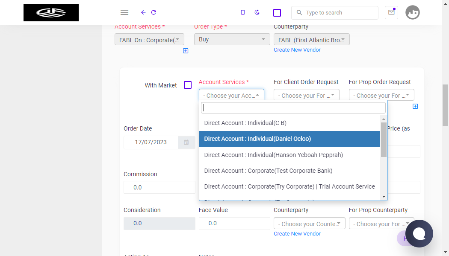Click the refresh icon in the header
449x256 pixels.
[154, 12]
